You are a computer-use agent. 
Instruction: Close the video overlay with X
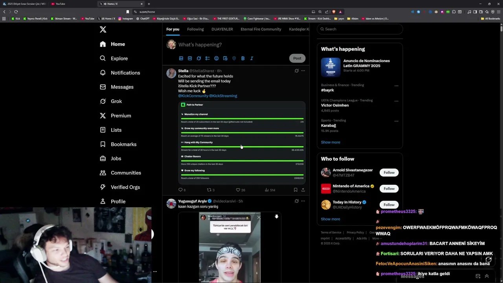[259, 217]
